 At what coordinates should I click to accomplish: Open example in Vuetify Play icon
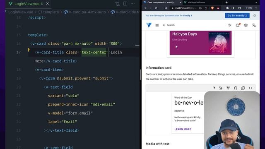pyautogui.click(x=228, y=88)
